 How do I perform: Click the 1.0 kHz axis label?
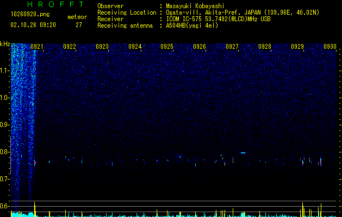click(5, 98)
